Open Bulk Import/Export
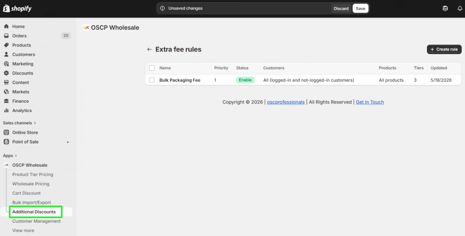This screenshot has width=465, height=236. pyautogui.click(x=31, y=202)
